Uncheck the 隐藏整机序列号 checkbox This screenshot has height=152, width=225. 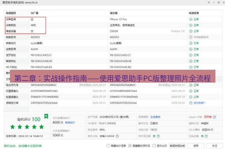tap(130, 146)
